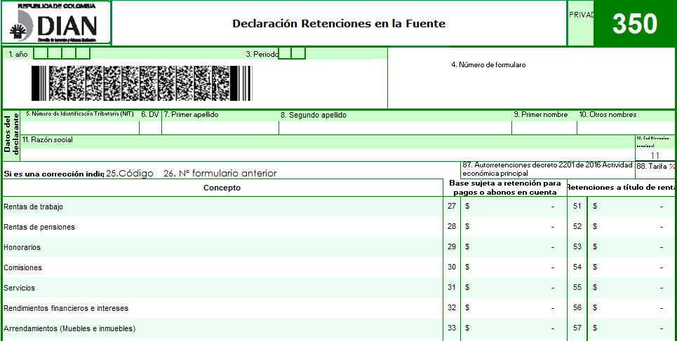This screenshot has width=677, height=341.
Task: Select the Número de formulario field
Action: [x=531, y=84]
